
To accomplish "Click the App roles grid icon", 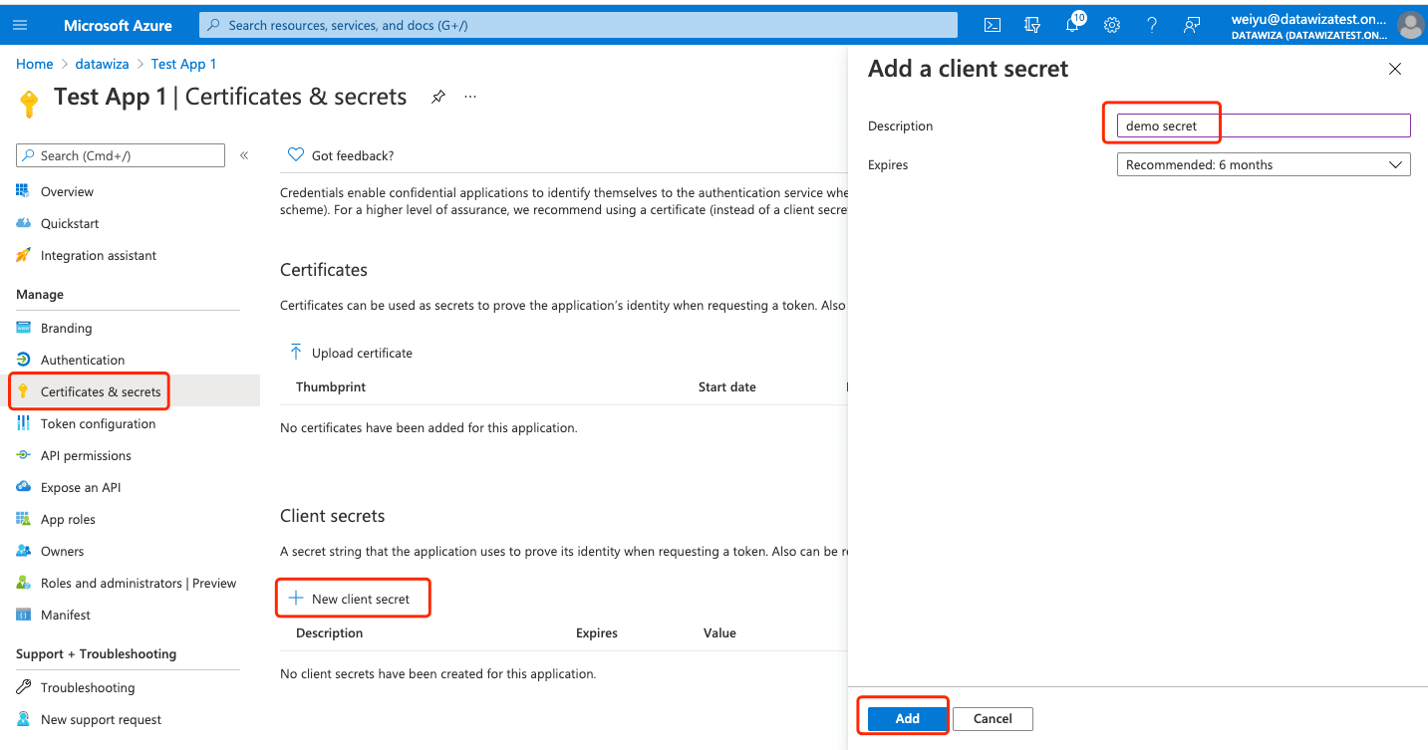I will pos(23,519).
